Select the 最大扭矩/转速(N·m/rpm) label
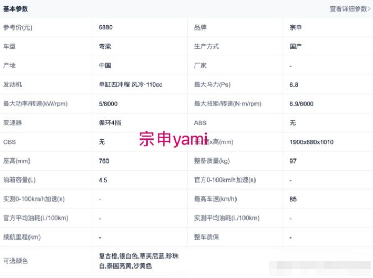 228,104
